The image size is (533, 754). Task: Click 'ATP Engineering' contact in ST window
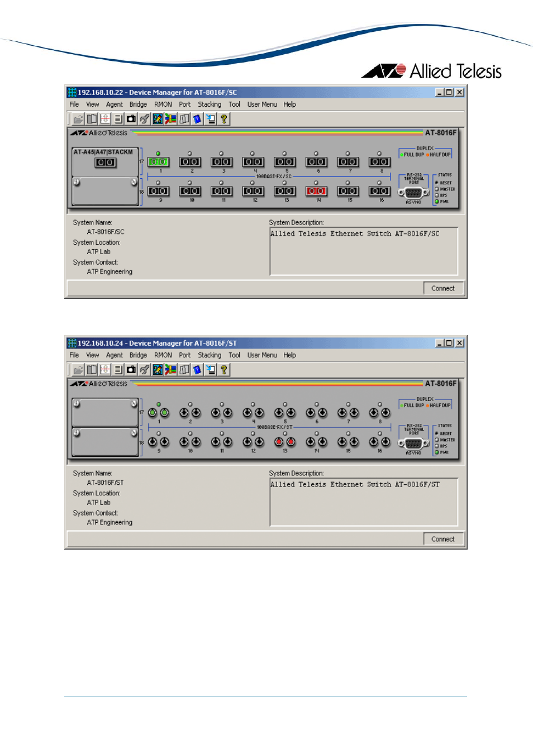tap(110, 523)
